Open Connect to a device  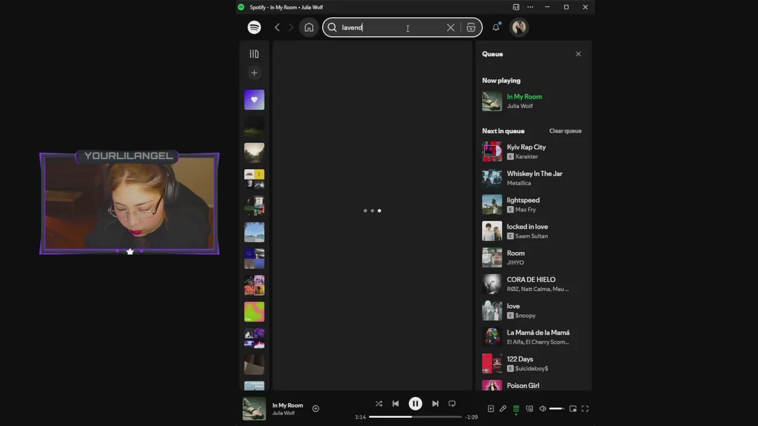pos(529,408)
